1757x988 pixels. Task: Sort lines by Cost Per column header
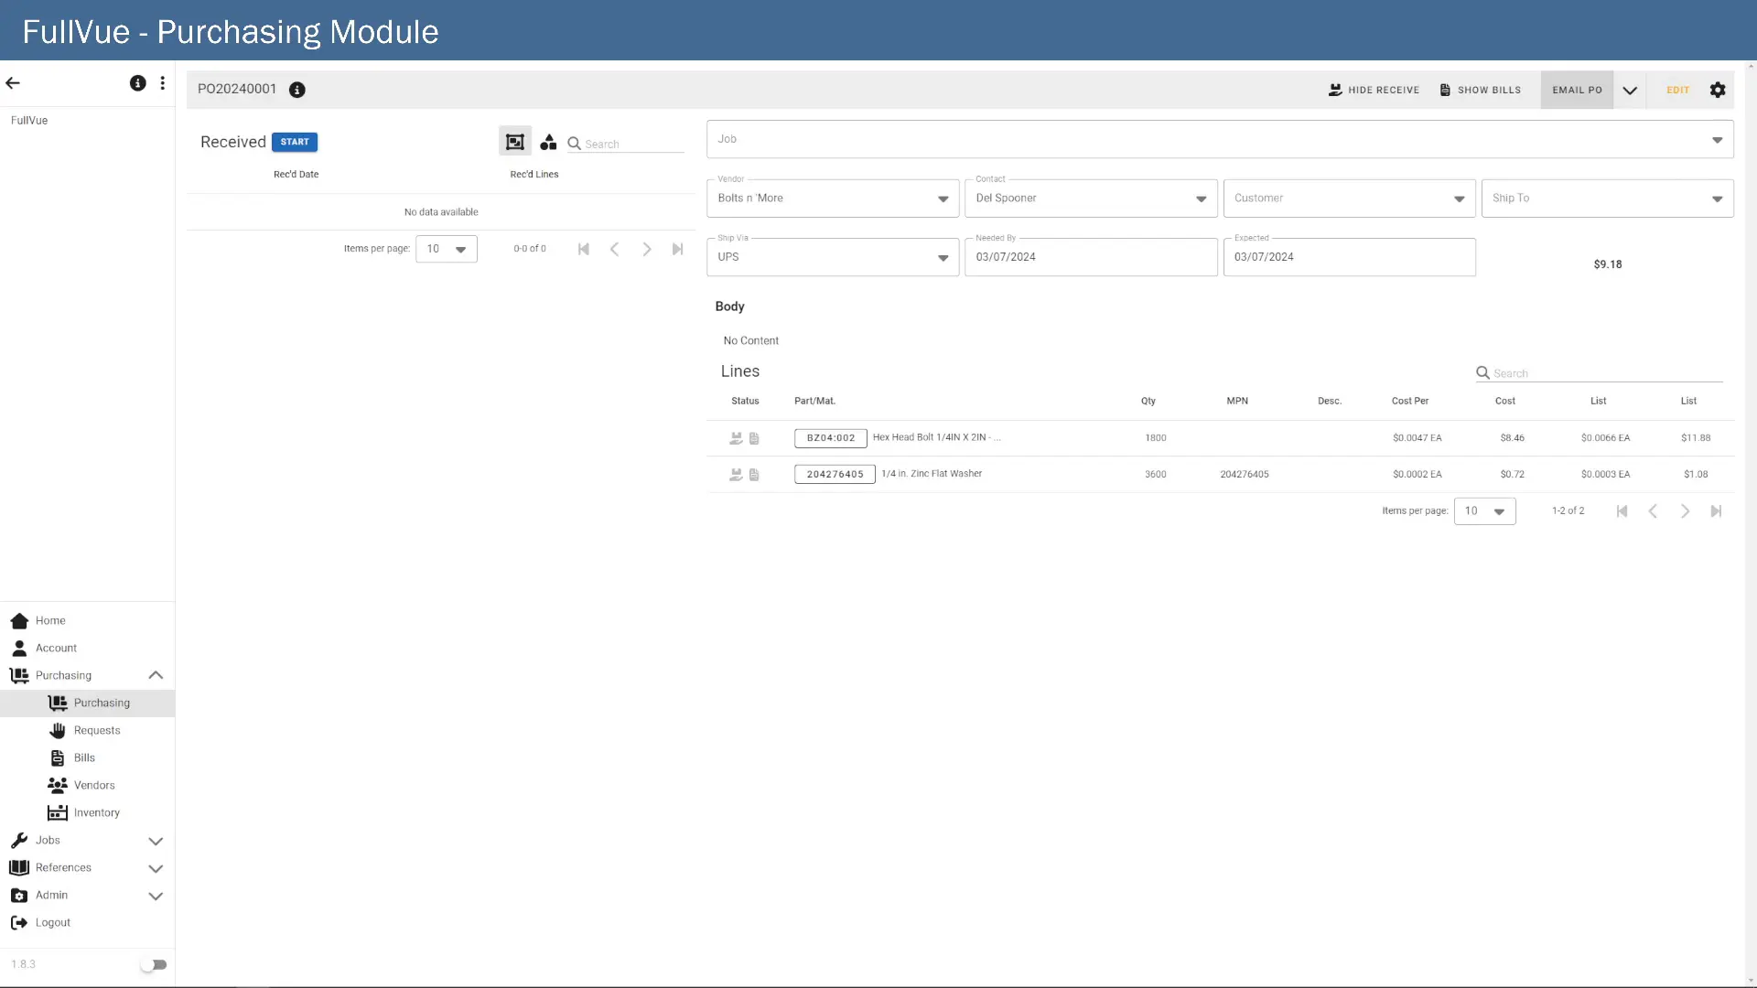(1409, 402)
